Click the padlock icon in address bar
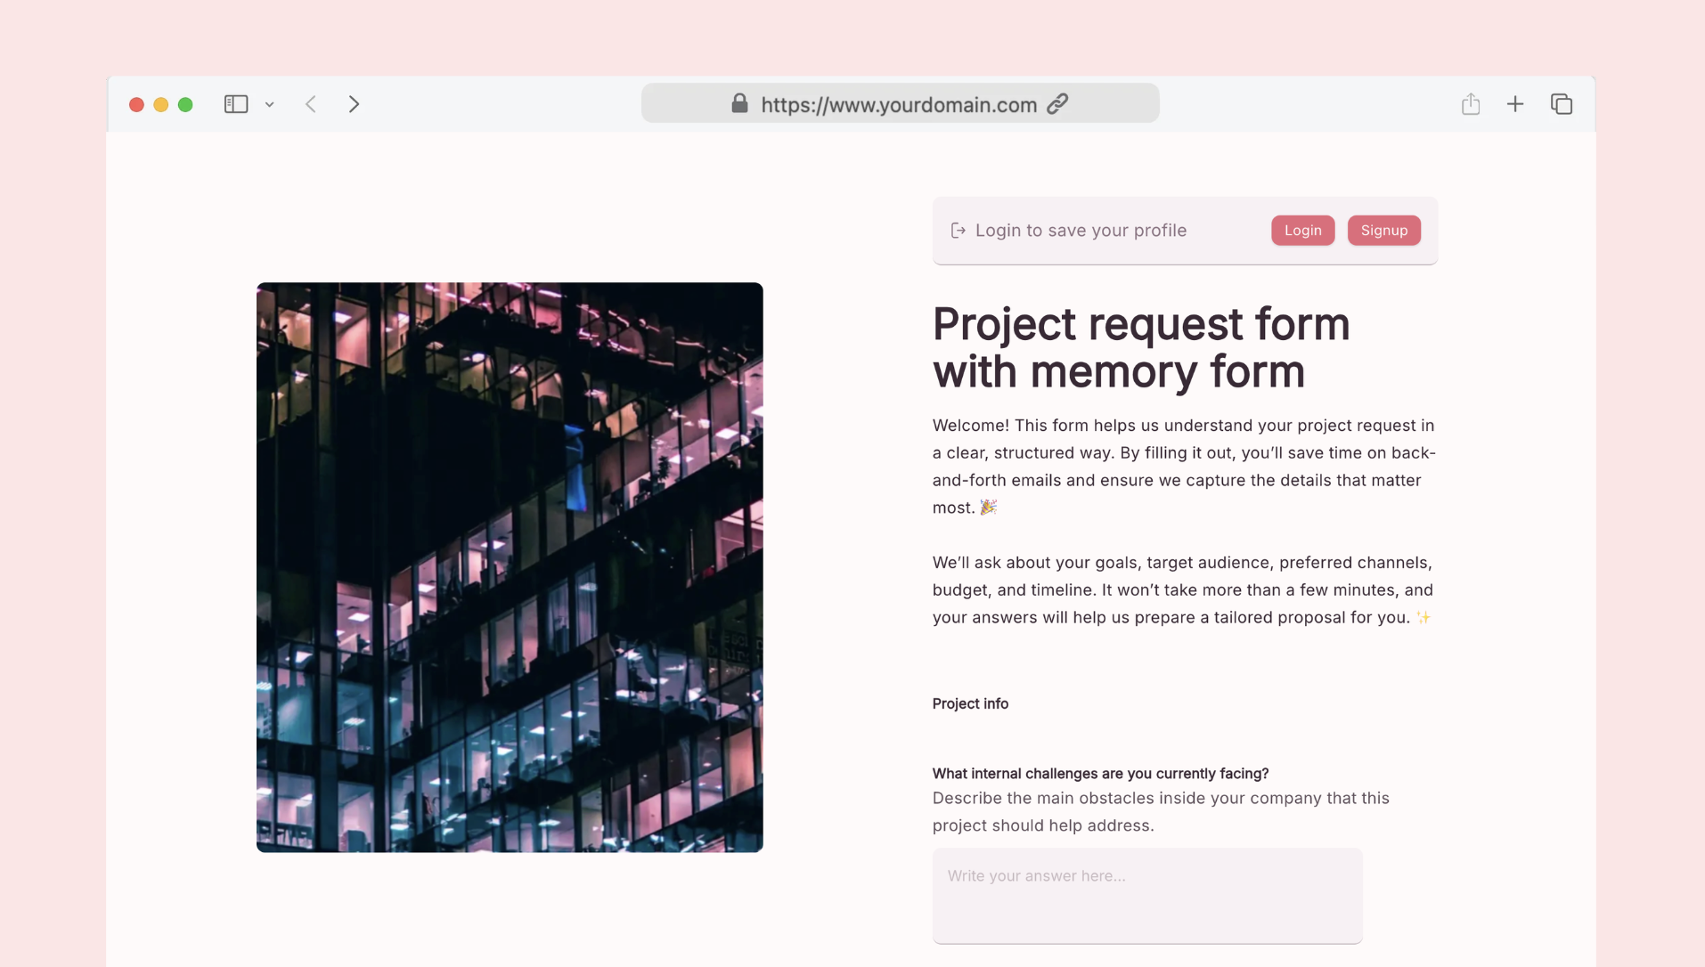The width and height of the screenshot is (1705, 967). 739,103
